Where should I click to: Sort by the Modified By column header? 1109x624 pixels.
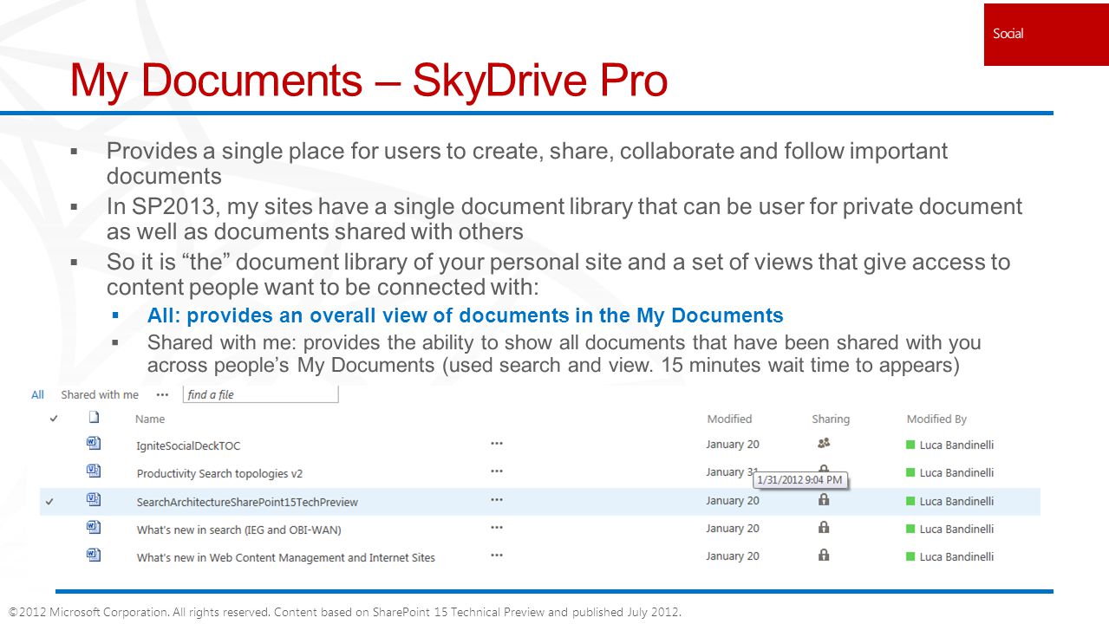coord(936,419)
